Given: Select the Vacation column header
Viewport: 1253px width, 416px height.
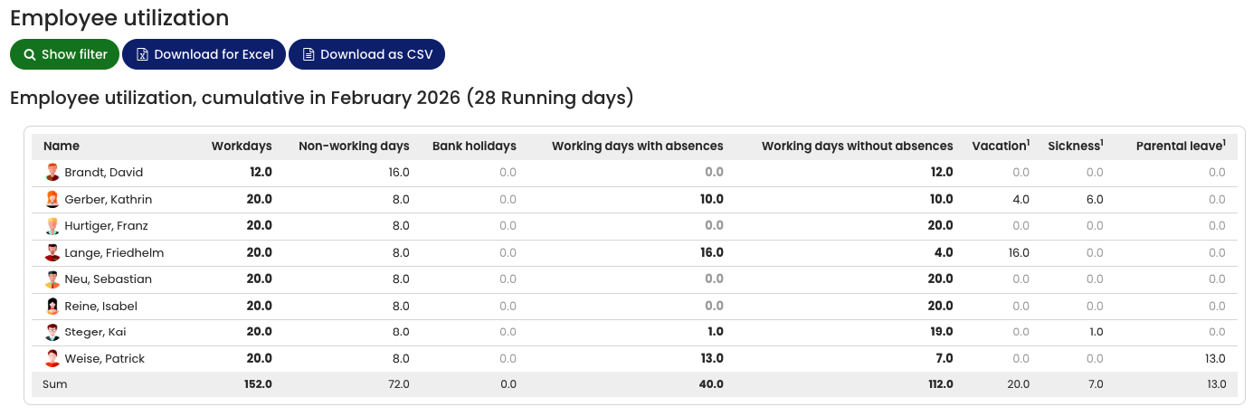Looking at the screenshot, I should 1001,147.
